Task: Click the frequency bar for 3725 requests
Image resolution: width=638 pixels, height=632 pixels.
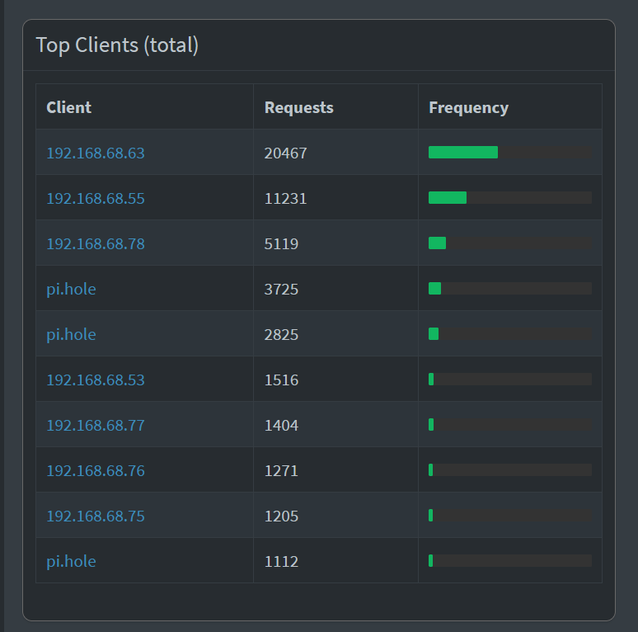Action: pos(510,288)
